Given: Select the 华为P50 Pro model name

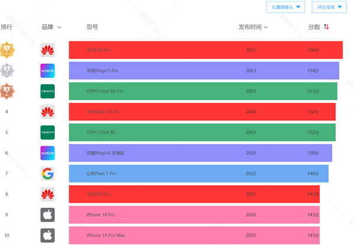Looking at the screenshot, I should click(99, 194).
